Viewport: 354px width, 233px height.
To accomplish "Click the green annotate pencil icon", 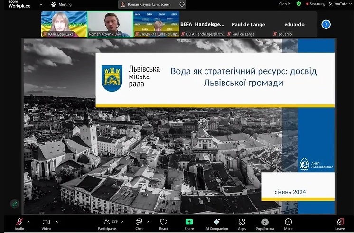I will 15,204.
